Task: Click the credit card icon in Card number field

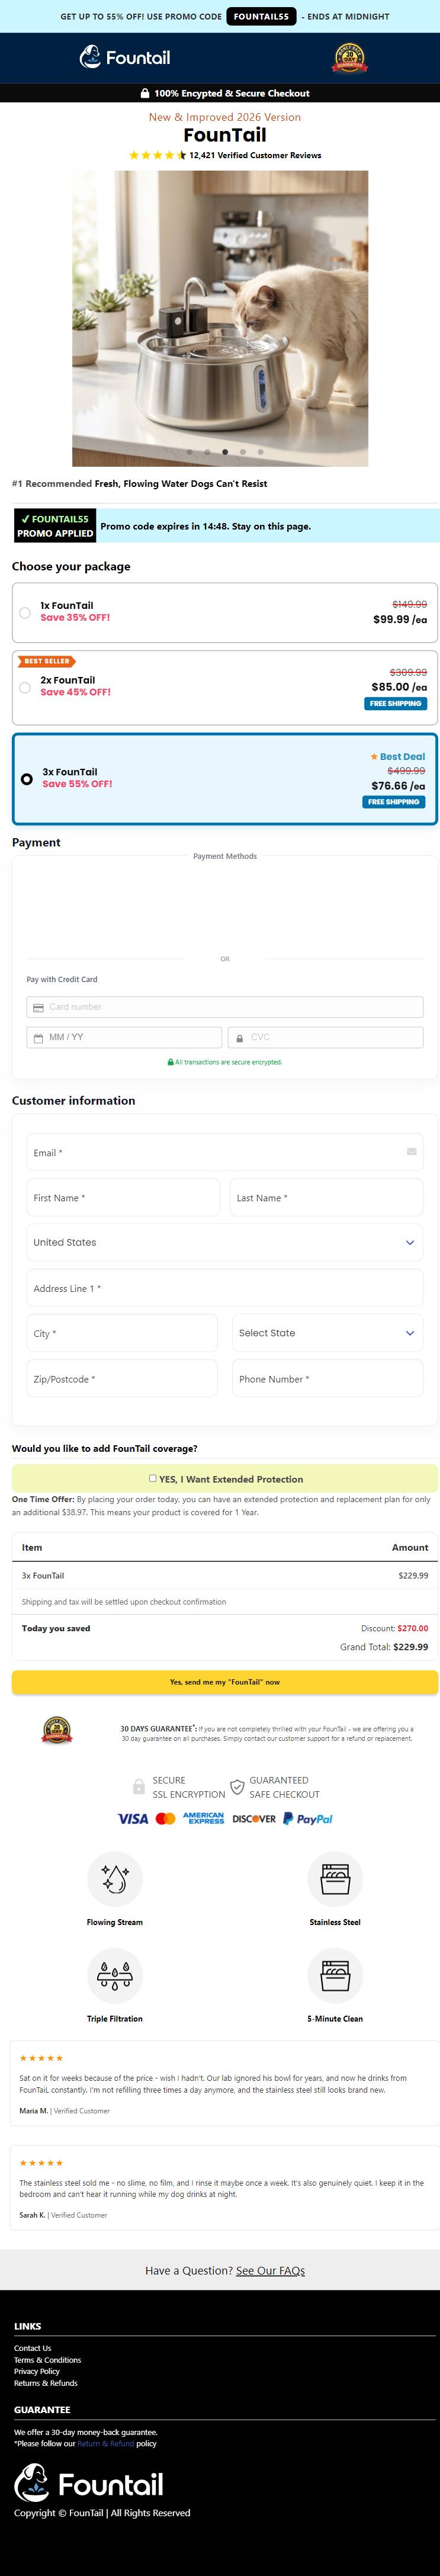Action: point(38,1007)
